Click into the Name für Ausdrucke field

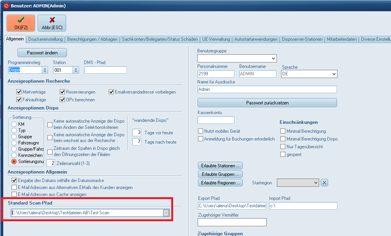[x=267, y=89]
